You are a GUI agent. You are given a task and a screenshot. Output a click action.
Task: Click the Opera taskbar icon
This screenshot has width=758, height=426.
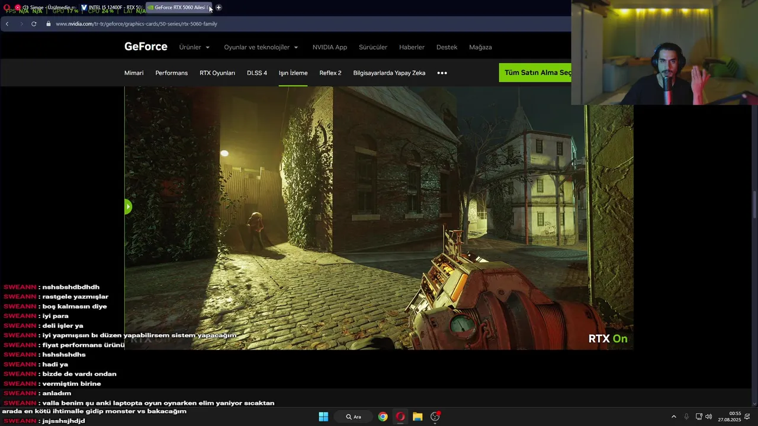(400, 417)
